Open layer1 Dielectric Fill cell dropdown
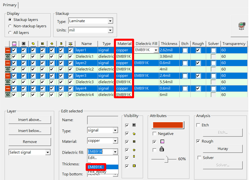The height and width of the screenshot is (180, 250). tap(156, 50)
